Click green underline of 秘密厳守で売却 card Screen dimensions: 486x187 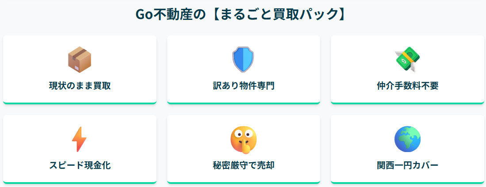[x=243, y=182]
